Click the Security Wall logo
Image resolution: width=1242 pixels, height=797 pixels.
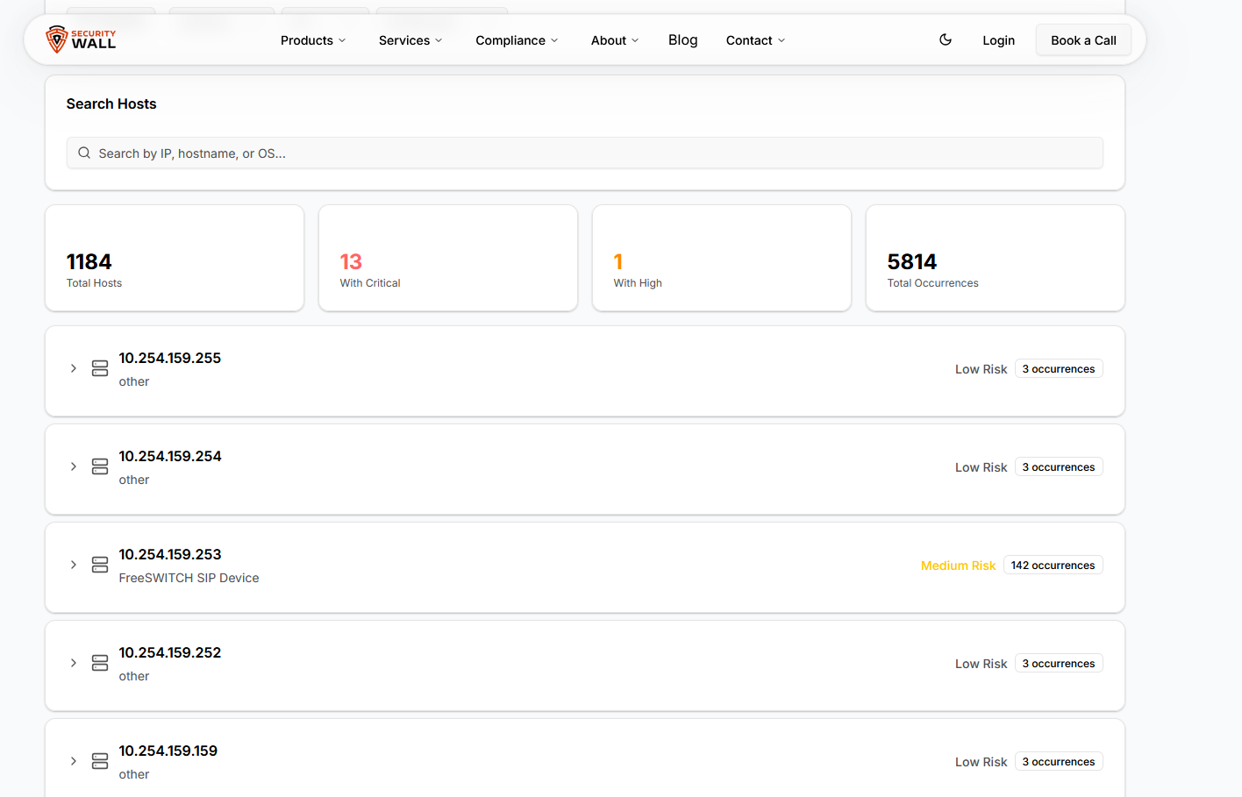[81, 39]
